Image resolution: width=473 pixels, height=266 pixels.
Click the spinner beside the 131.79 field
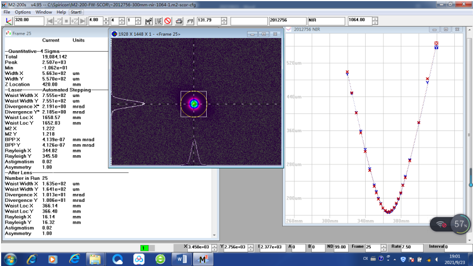coord(224,21)
